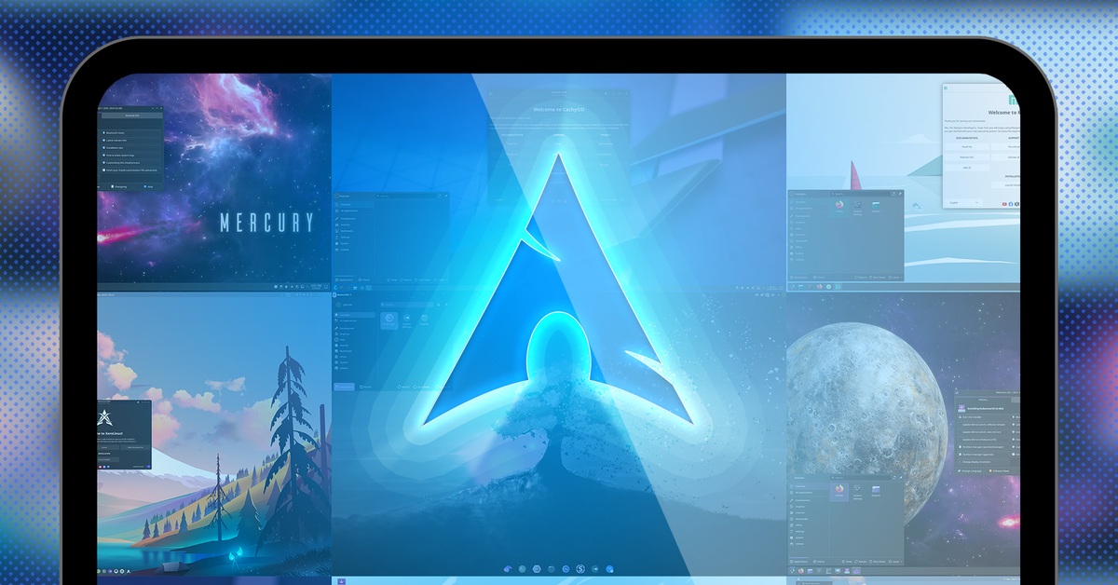The width and height of the screenshot is (1118, 585).
Task: Click the Skype-style S icon in bottom dock
Action: tap(579, 568)
